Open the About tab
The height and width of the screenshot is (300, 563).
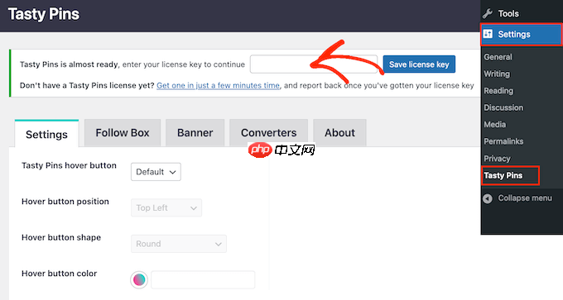click(339, 132)
